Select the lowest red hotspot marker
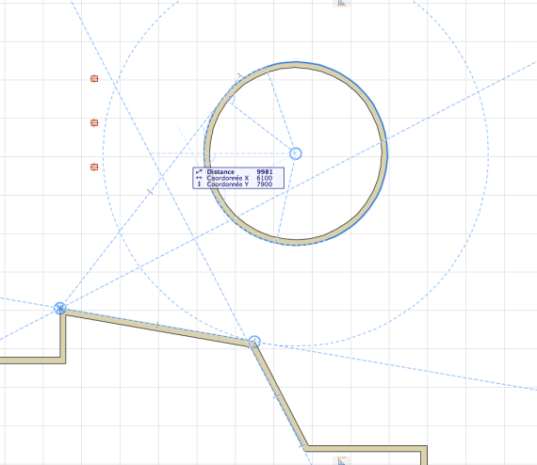The height and width of the screenshot is (465, 537). coord(94,167)
